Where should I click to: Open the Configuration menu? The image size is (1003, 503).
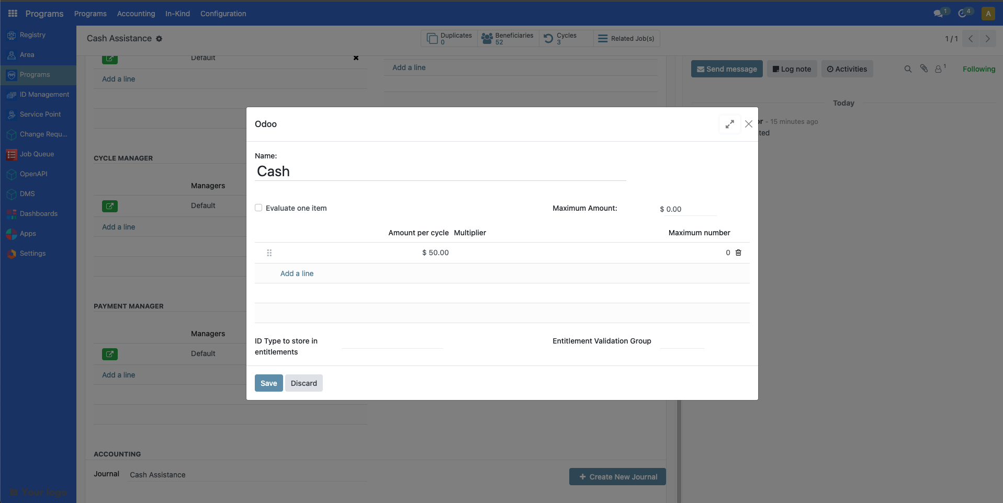pos(223,13)
